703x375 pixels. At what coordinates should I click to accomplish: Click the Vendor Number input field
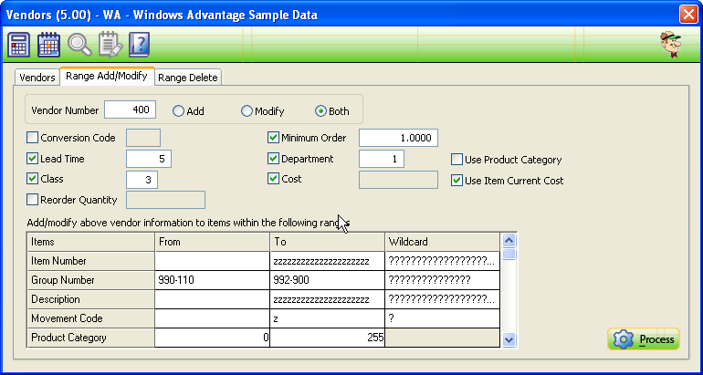[130, 109]
